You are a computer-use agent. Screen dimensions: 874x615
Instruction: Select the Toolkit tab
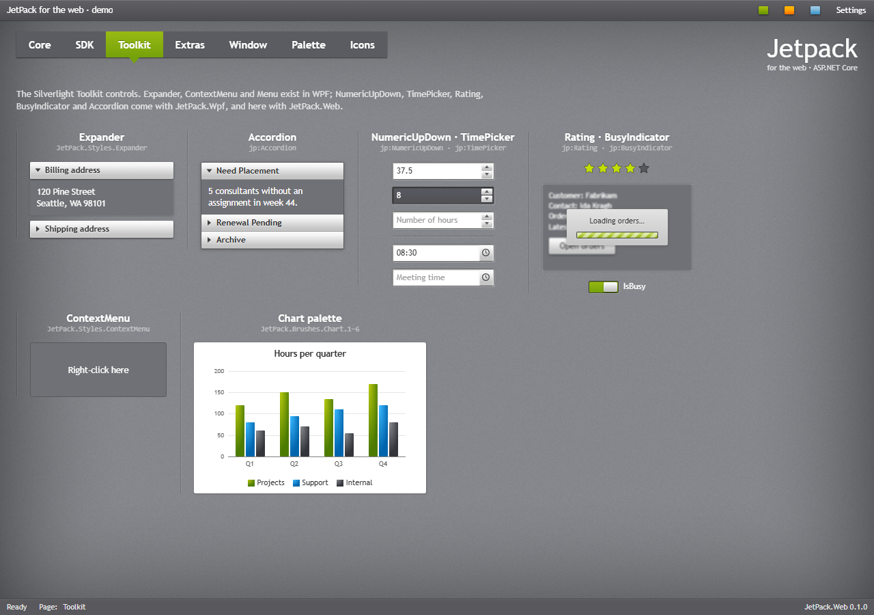coord(135,44)
